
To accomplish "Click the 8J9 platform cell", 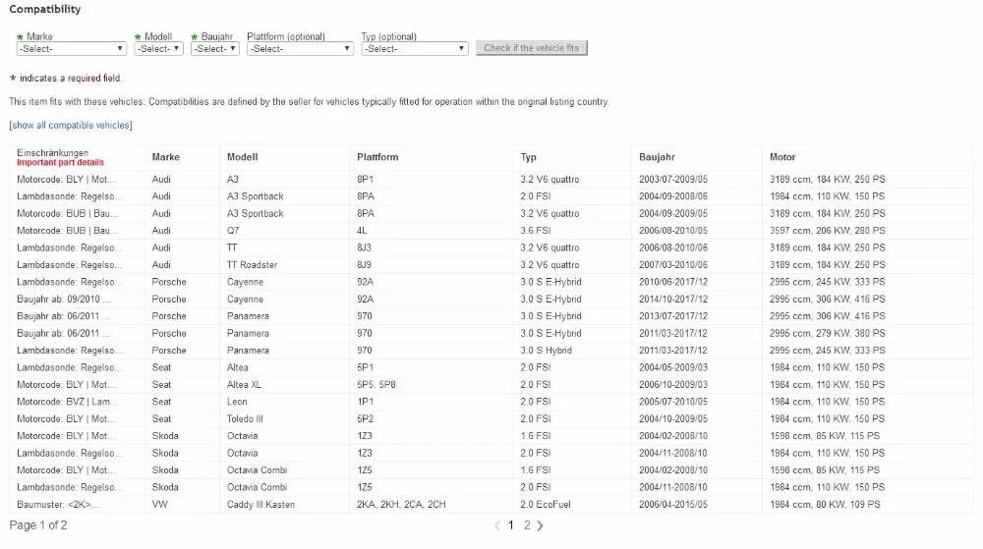I will (365, 265).
